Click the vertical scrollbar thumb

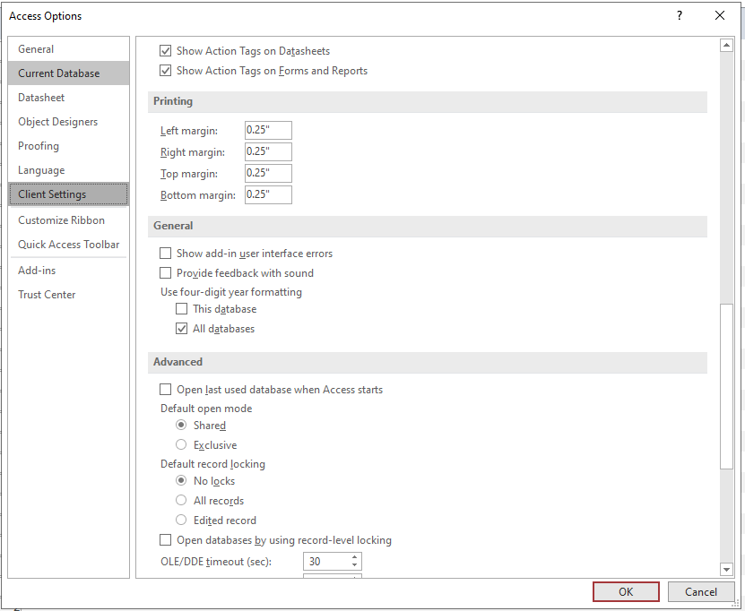point(726,386)
